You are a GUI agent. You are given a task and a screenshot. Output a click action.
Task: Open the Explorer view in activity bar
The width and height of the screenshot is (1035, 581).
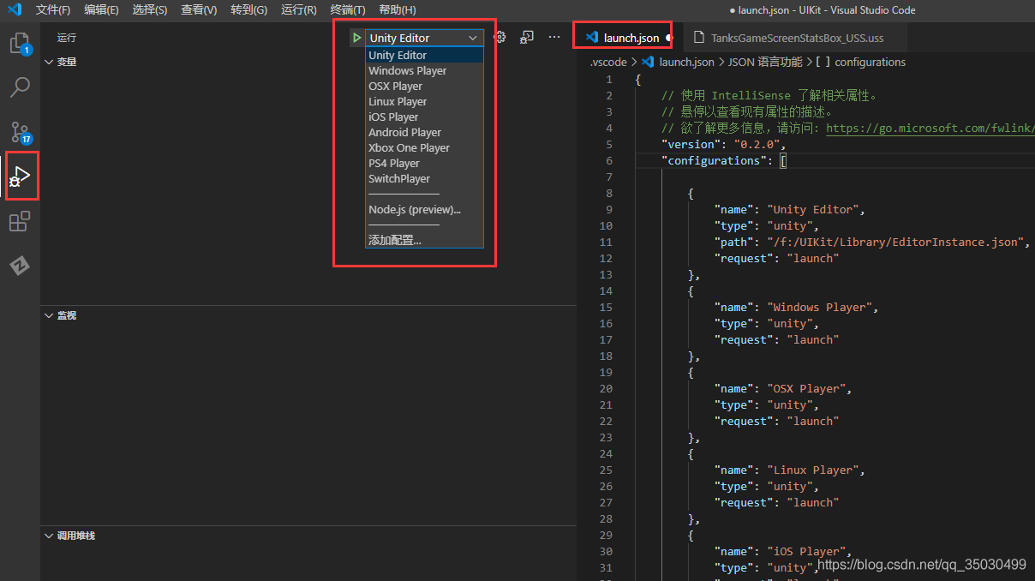20,42
